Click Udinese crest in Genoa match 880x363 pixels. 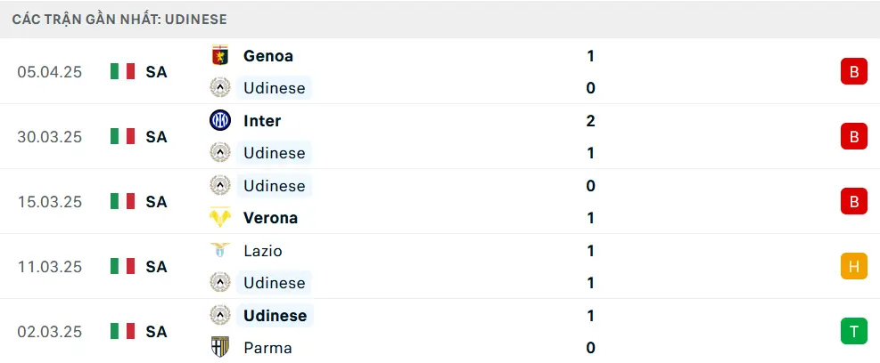[x=220, y=88]
